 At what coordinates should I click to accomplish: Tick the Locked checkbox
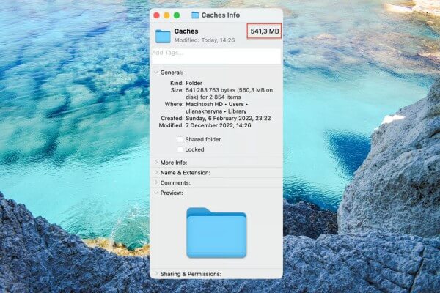pyautogui.click(x=180, y=149)
